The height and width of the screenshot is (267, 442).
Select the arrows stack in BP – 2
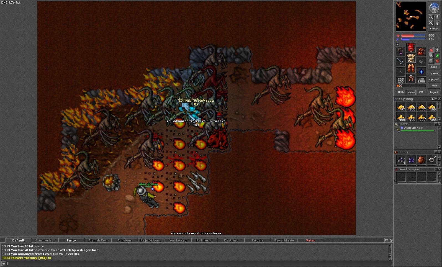coord(400,160)
